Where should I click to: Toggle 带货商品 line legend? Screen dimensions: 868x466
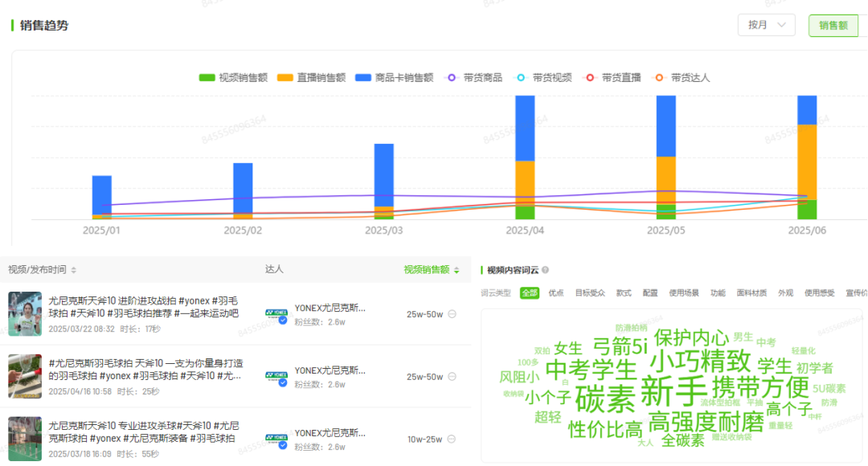473,78
